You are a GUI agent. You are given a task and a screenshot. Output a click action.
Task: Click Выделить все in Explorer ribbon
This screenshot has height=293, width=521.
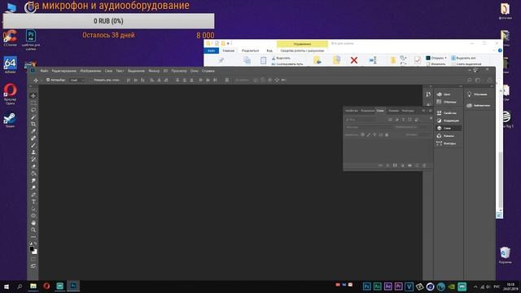(x=463, y=58)
